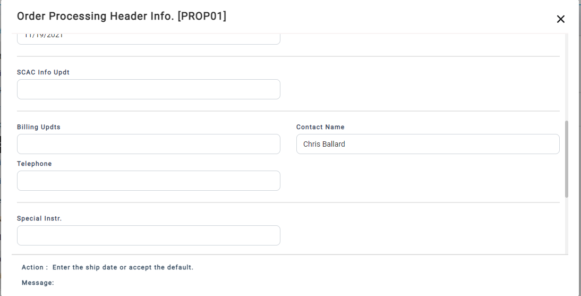Viewport: 581px width, 296px height.
Task: Click into the Telephone input field
Action: coord(148,181)
